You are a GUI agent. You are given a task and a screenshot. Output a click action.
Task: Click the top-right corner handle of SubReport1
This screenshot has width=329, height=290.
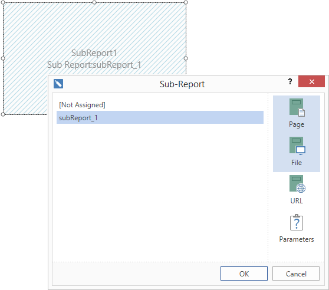click(186, 2)
